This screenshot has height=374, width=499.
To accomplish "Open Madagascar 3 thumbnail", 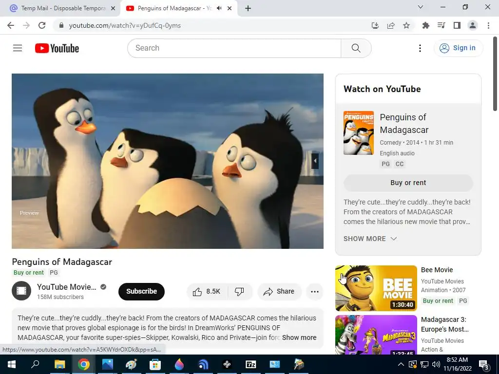I will 376,335.
